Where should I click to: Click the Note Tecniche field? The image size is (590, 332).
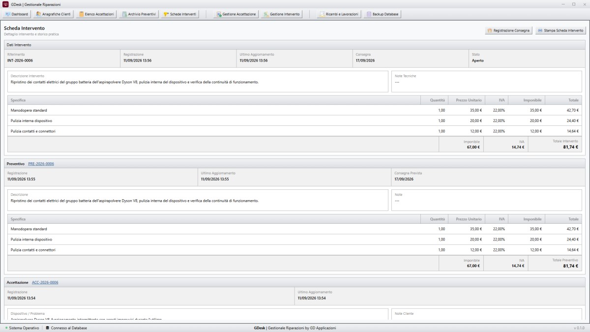(x=487, y=82)
